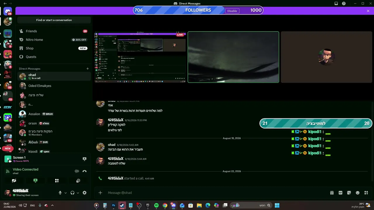Open Epic Games Launcher from the taskbar
This screenshot has width=374, height=210.
pos(148,205)
